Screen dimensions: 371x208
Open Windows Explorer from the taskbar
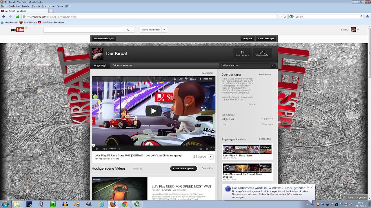pyautogui.click(x=17, y=204)
